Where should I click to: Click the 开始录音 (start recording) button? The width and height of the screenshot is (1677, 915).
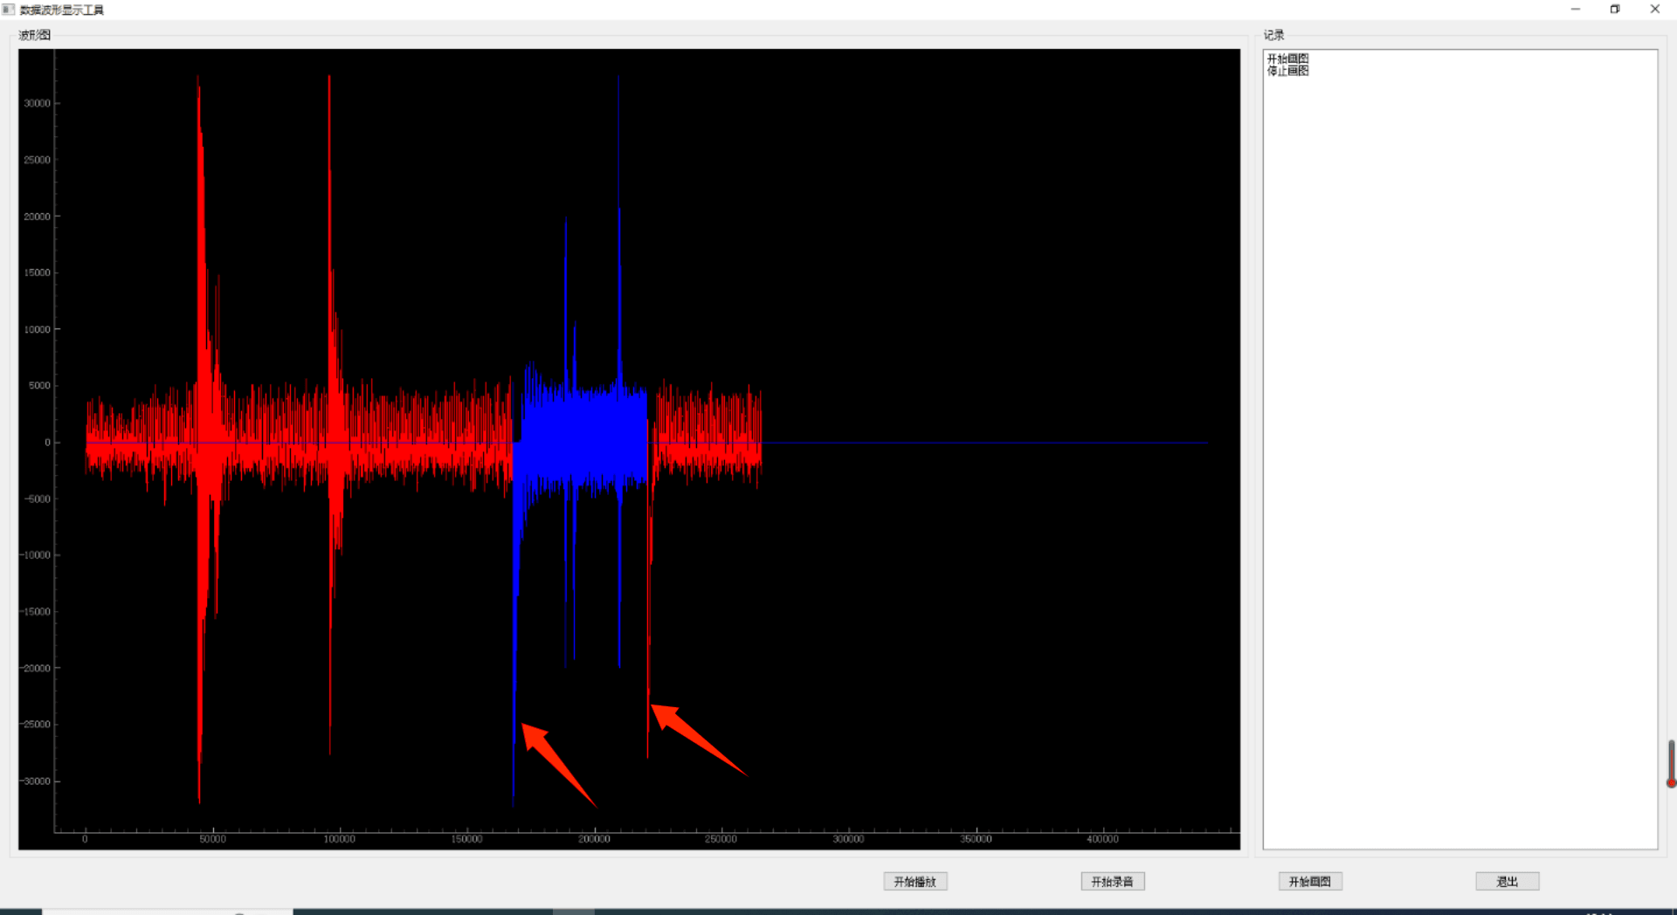1112,881
